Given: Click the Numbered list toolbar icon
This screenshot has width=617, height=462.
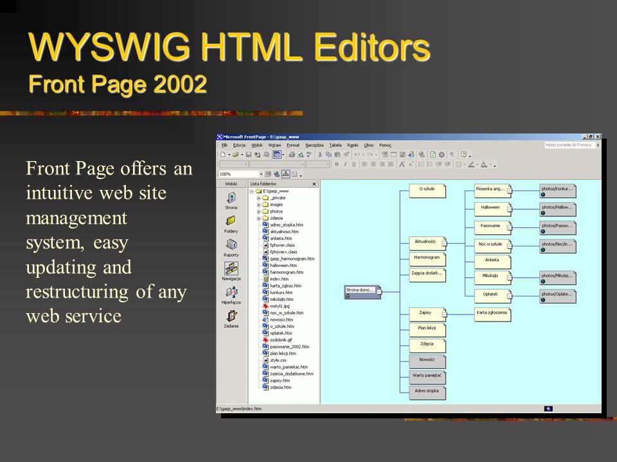Looking at the screenshot, I should 420,164.
